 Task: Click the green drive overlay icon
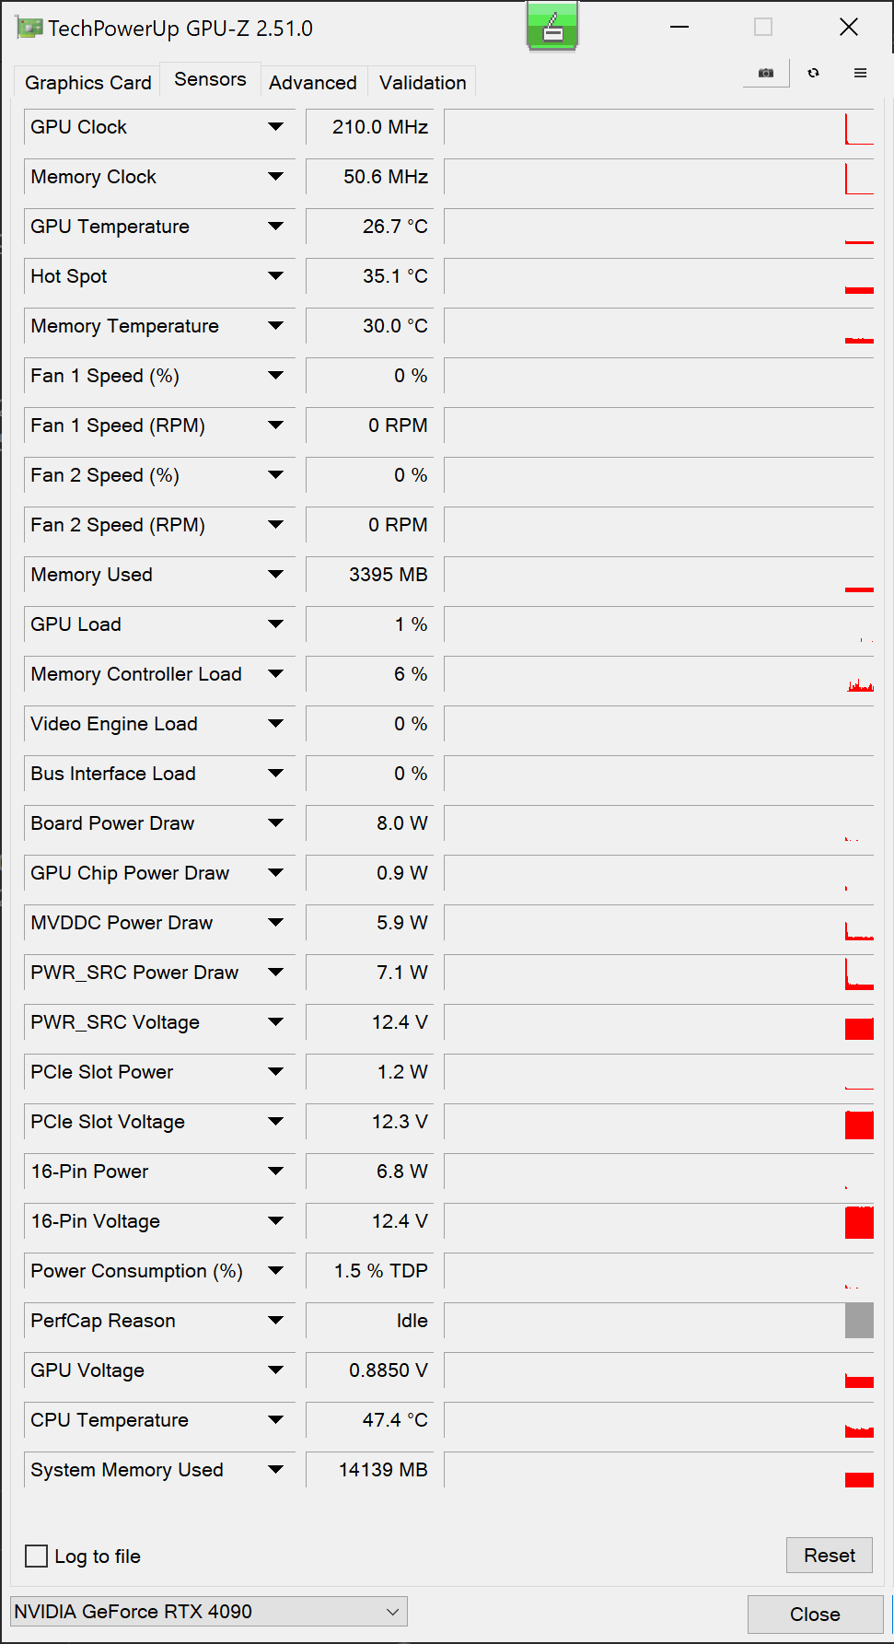[551, 26]
